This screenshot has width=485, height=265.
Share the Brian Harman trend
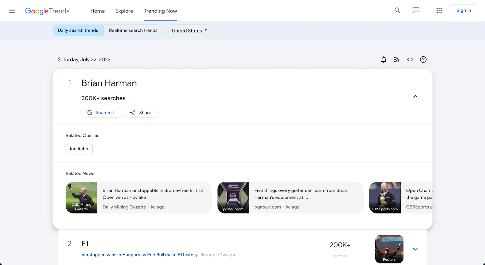(141, 113)
